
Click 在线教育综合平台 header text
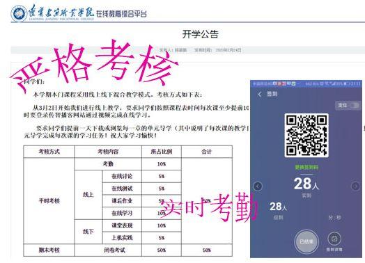121,13
